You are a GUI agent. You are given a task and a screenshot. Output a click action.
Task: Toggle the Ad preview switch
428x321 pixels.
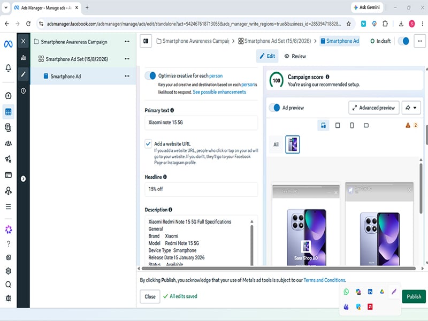[274, 108]
